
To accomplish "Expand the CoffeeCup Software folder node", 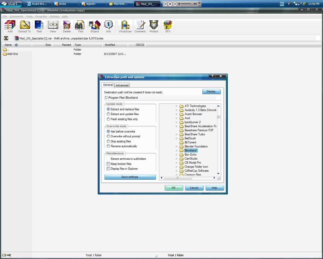I will pyautogui.click(x=176, y=171).
